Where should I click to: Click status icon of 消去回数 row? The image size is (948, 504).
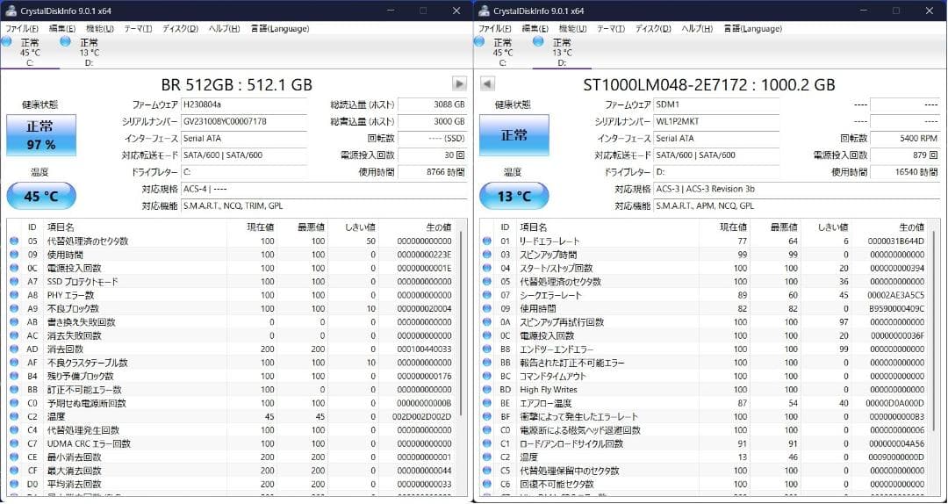(x=14, y=349)
